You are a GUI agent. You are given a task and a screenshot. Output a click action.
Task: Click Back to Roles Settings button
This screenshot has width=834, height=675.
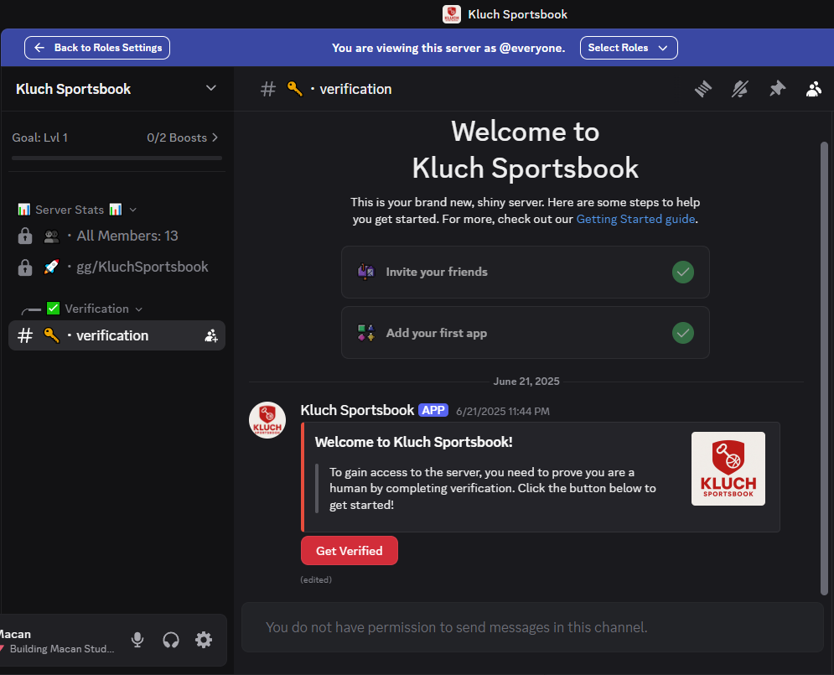[97, 48]
